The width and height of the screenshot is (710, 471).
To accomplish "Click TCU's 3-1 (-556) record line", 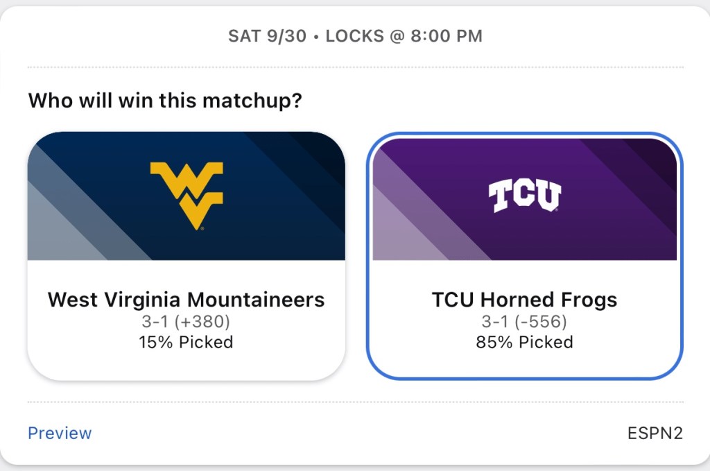I will pos(524,322).
